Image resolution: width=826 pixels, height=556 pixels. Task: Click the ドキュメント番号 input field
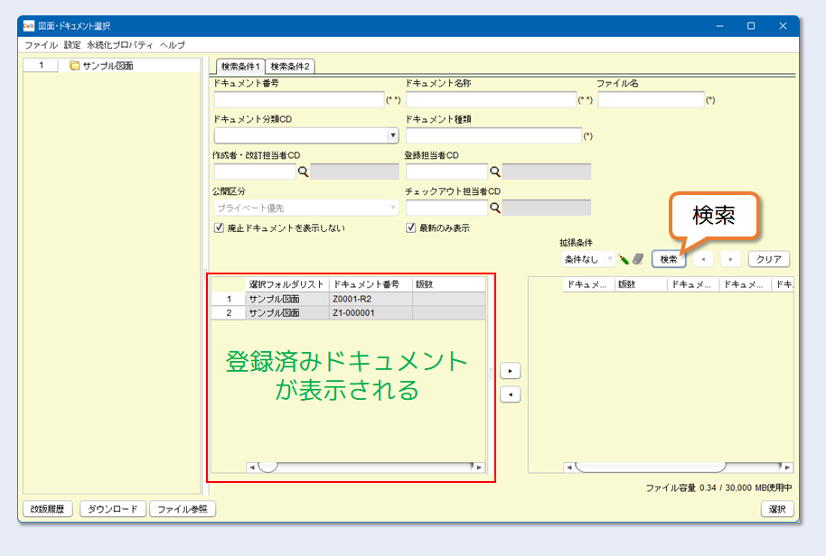pos(299,99)
